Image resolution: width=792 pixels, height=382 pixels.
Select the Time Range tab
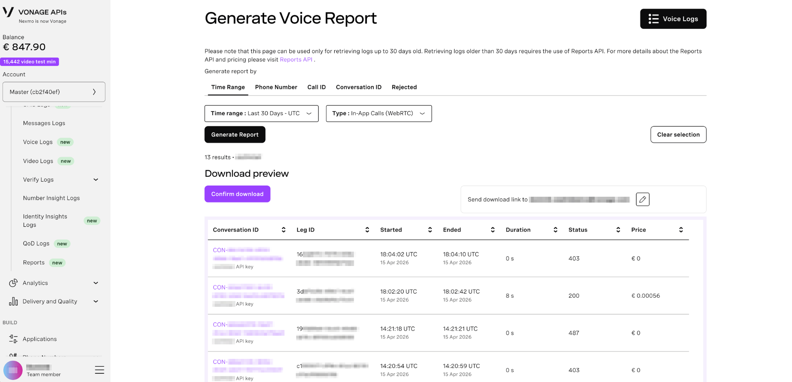[228, 87]
